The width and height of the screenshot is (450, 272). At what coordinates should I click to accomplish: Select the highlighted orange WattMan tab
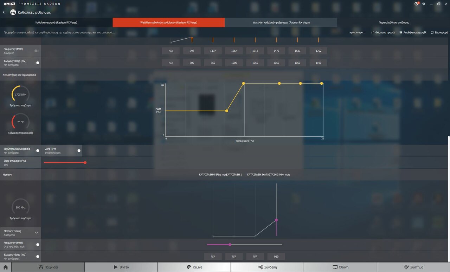pos(169,22)
